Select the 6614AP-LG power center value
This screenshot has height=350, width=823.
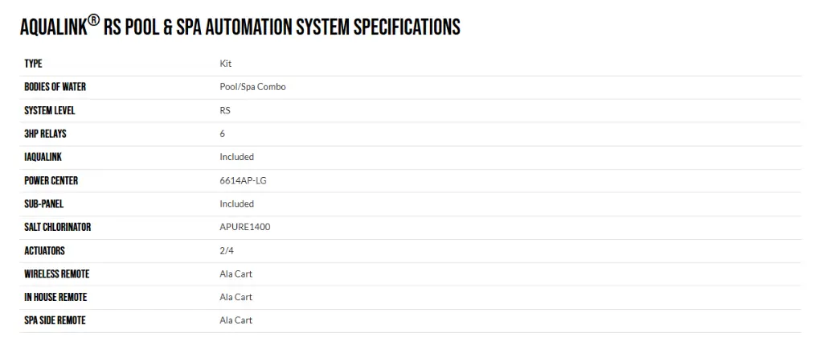[x=239, y=180]
